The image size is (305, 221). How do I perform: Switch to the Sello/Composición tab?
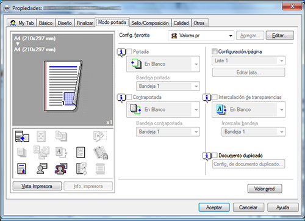(150, 23)
